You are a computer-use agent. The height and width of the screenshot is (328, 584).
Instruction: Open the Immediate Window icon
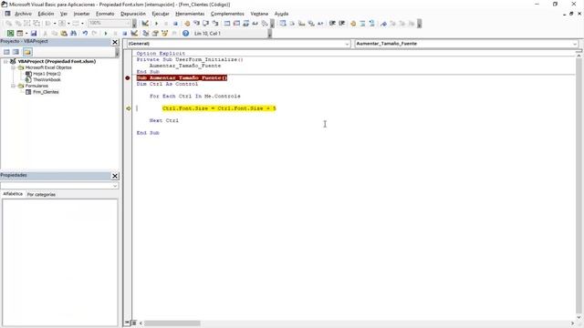pyautogui.click(x=236, y=24)
